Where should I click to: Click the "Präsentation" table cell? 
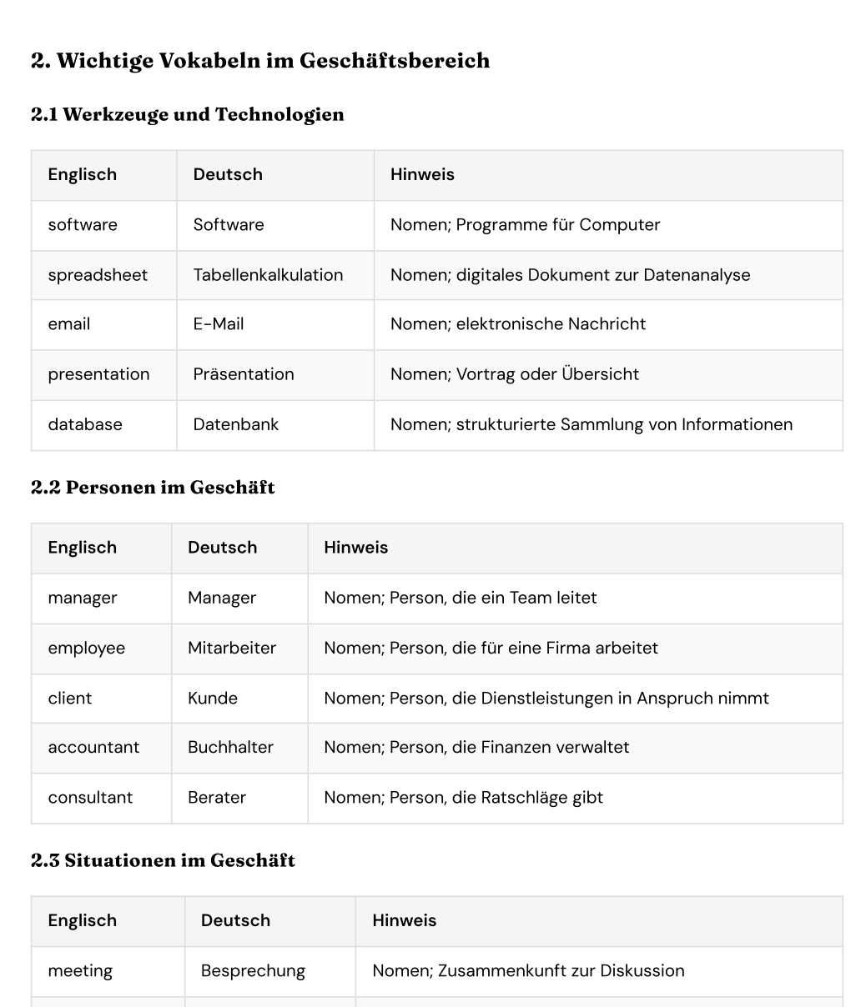(x=244, y=374)
